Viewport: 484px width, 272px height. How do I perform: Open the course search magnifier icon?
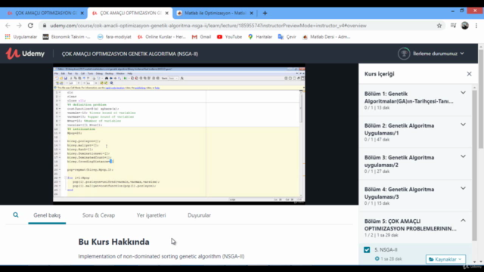pos(15,215)
